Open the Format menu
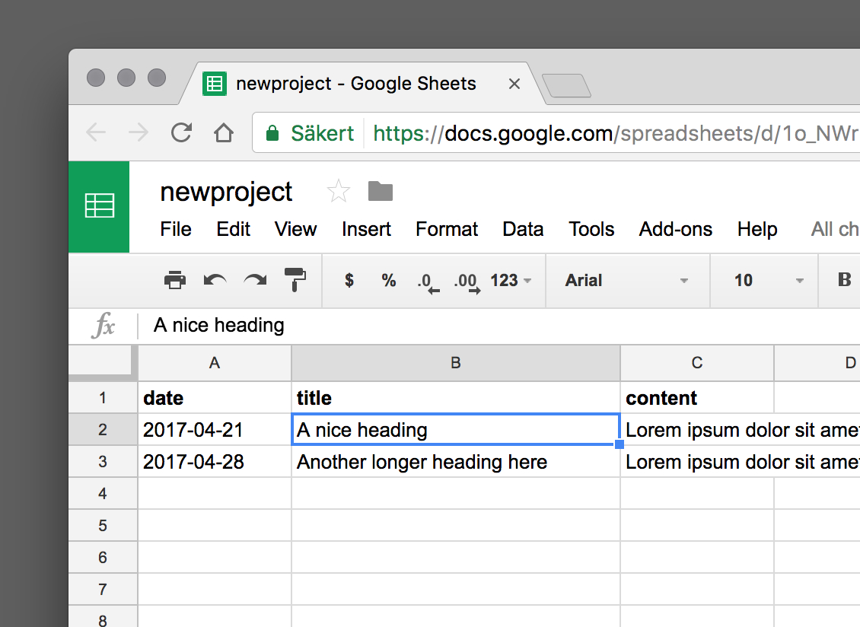This screenshot has width=860, height=627. pyautogui.click(x=447, y=229)
